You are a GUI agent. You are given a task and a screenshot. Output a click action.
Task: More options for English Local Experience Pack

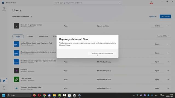168,44
